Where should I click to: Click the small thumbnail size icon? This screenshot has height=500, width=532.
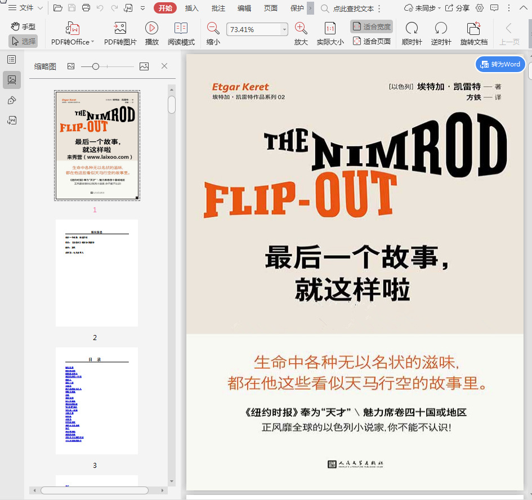click(x=71, y=66)
